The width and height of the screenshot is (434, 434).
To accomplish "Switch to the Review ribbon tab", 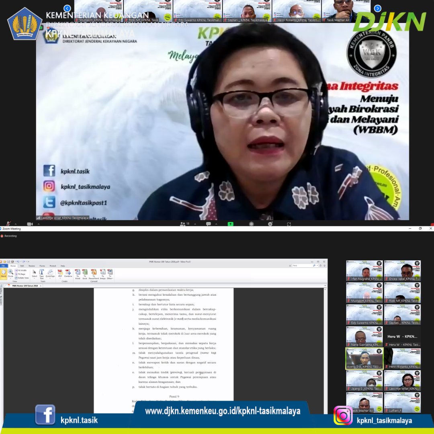I will pos(32,266).
